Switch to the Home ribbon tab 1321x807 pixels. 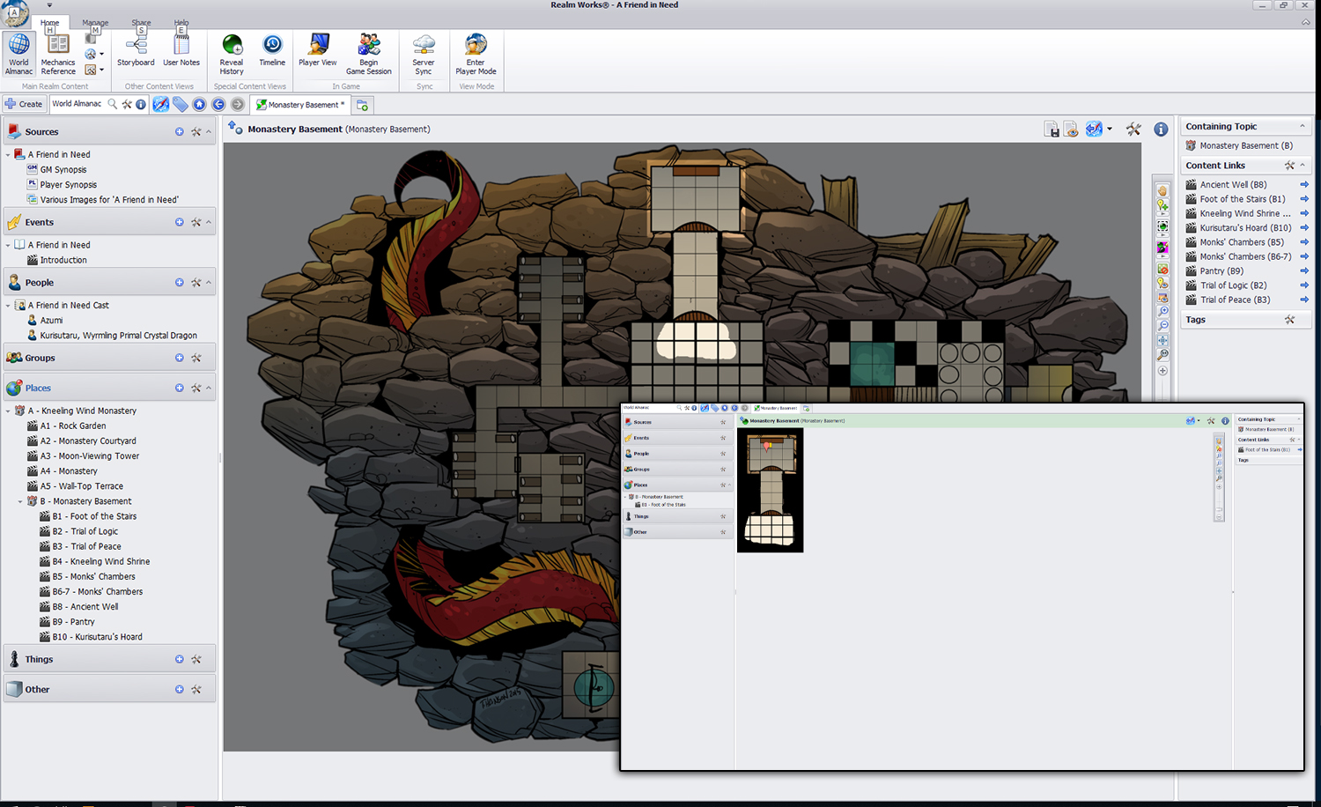[50, 23]
